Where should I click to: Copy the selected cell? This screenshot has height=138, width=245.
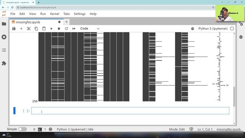(36, 29)
